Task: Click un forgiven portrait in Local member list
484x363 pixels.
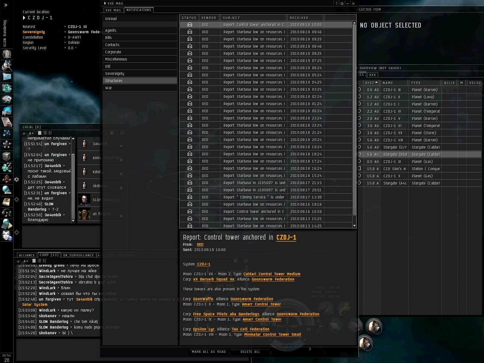Action: [84, 214]
